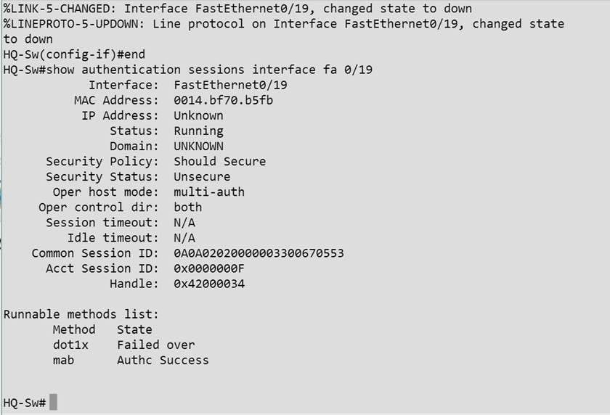The height and width of the screenshot is (415, 610).
Task: Click the Runnable methods list heading
Action: point(81,314)
